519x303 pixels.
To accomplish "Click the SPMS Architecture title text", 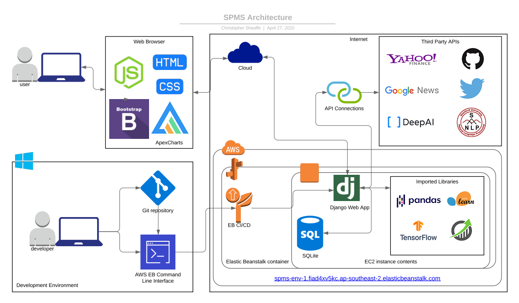I will coord(257,18).
